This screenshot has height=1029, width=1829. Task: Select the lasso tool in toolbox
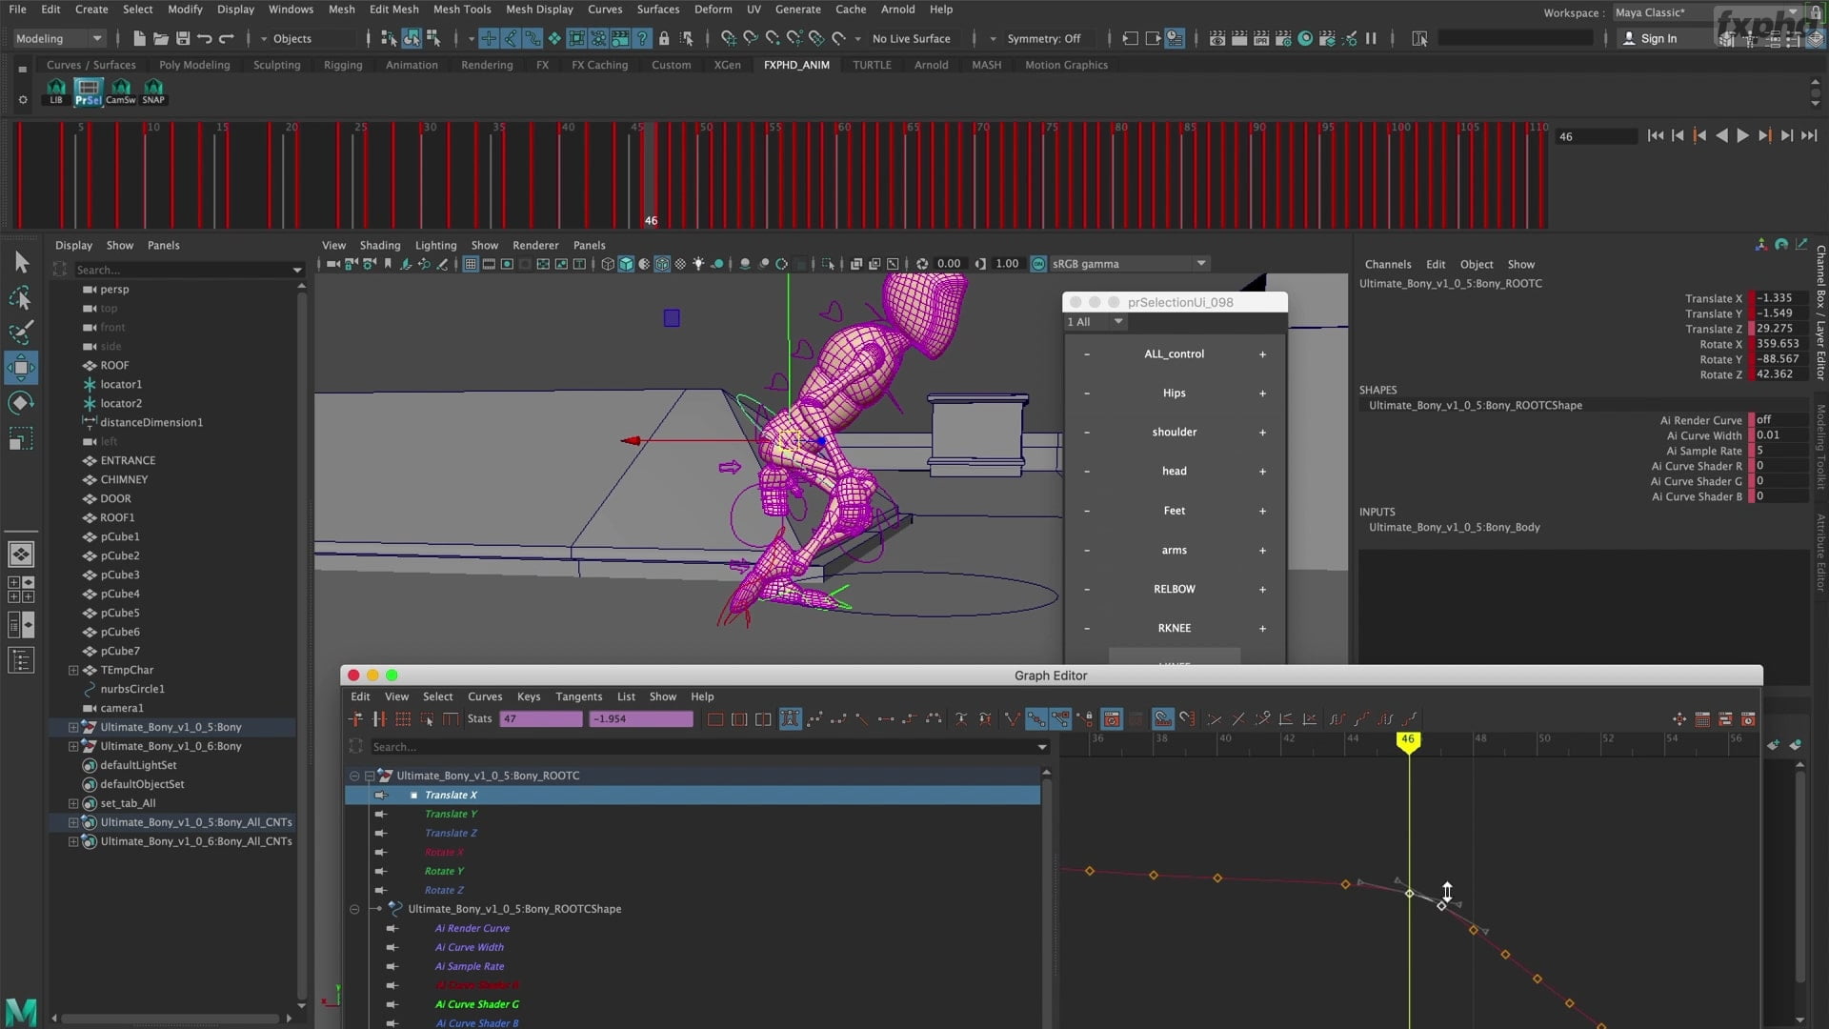[21, 298]
